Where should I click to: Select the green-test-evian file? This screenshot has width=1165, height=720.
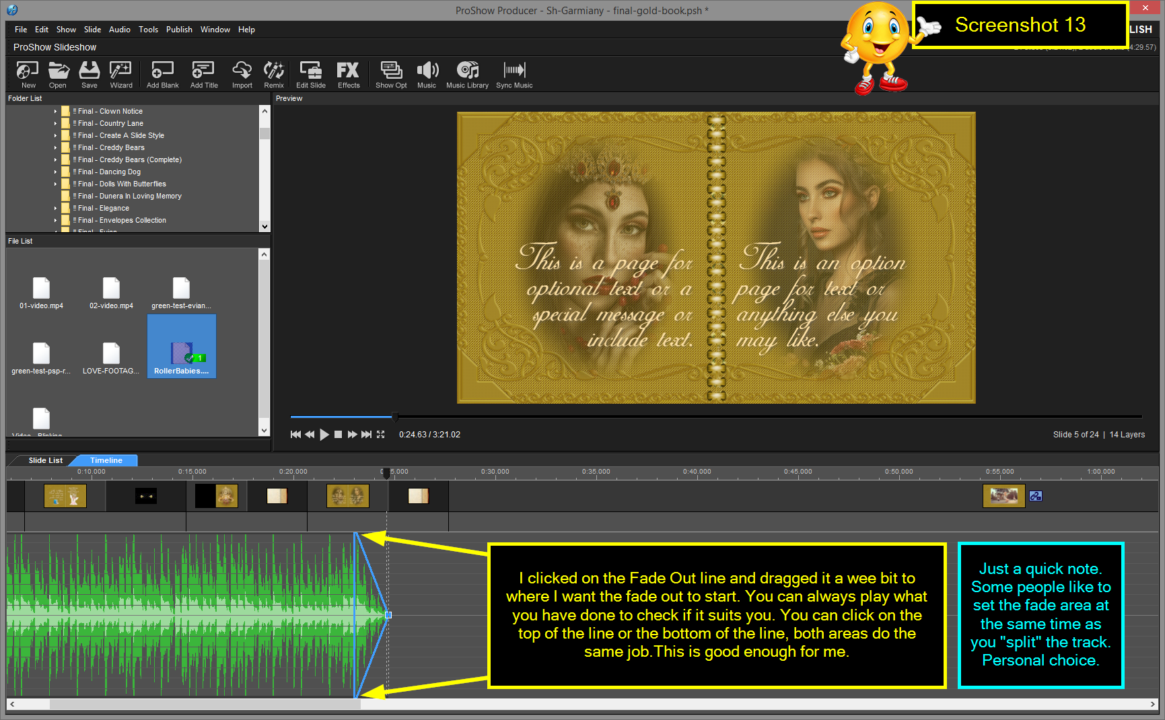click(181, 293)
